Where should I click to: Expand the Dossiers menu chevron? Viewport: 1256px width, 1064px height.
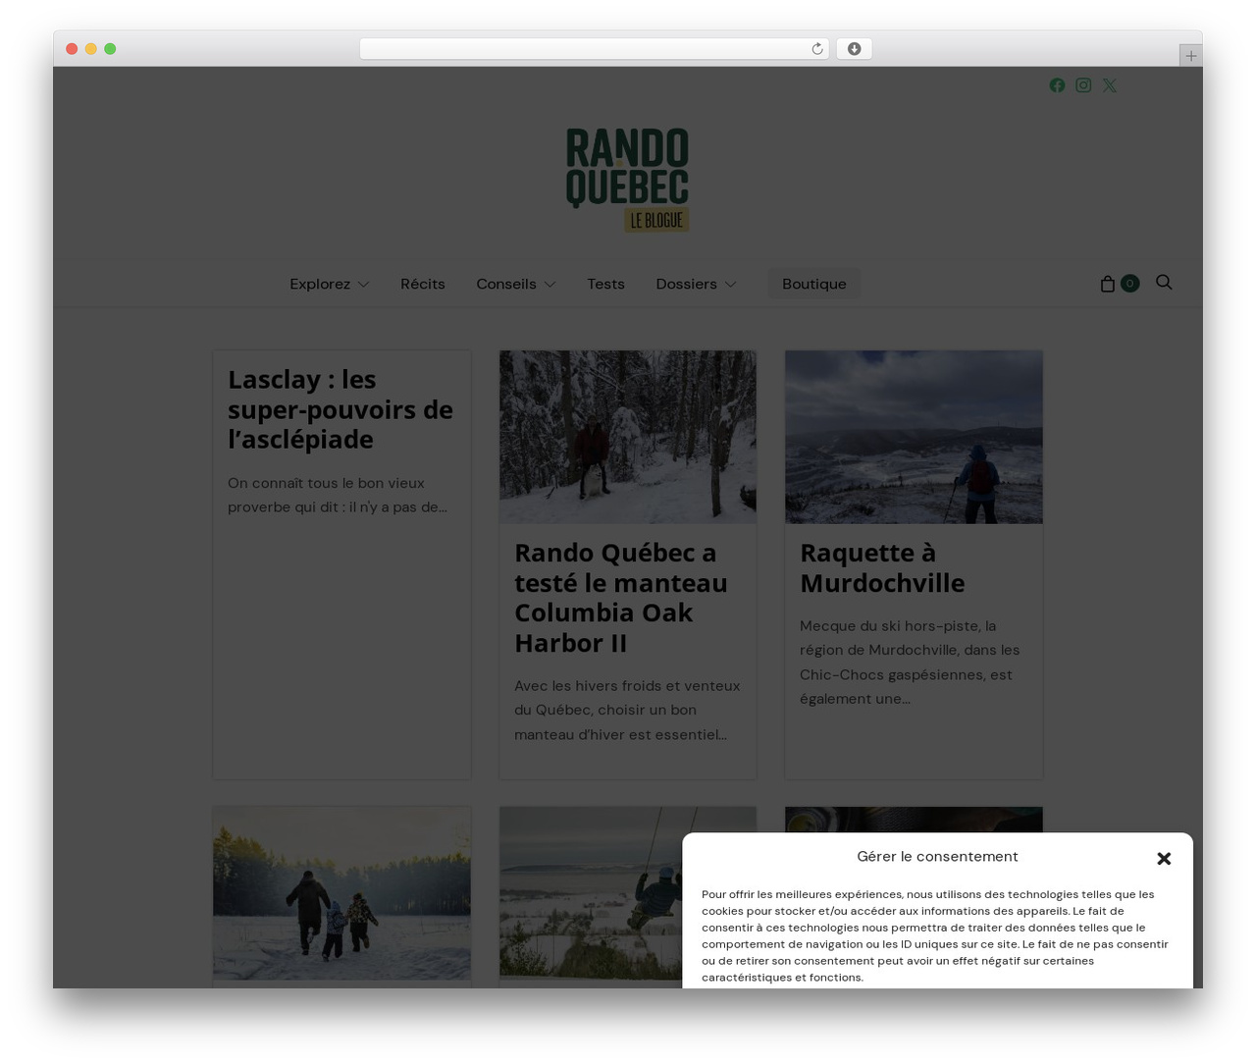tap(730, 285)
